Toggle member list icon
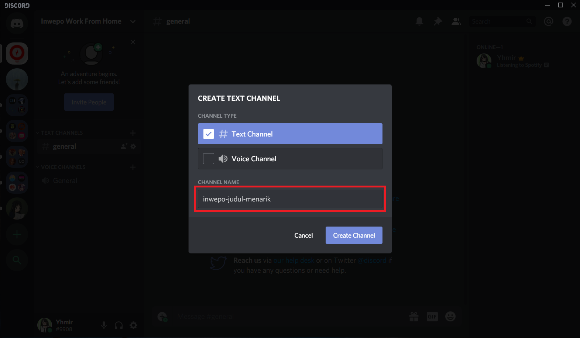 pyautogui.click(x=456, y=21)
